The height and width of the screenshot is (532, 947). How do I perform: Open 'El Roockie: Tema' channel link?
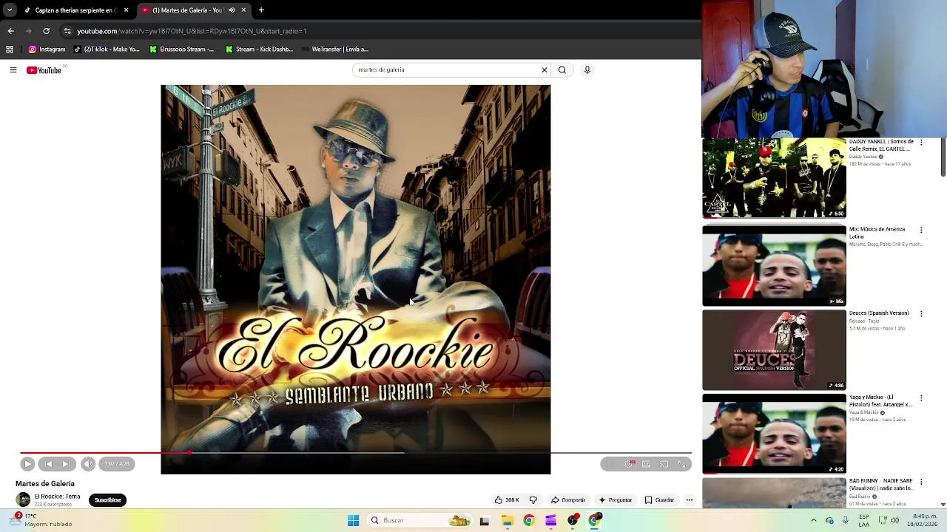pos(57,497)
